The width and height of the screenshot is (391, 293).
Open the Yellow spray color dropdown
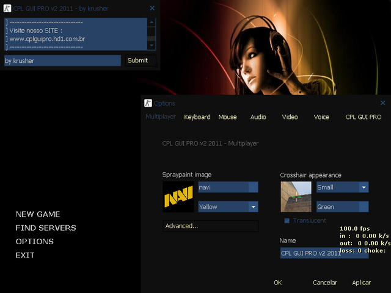253,207
